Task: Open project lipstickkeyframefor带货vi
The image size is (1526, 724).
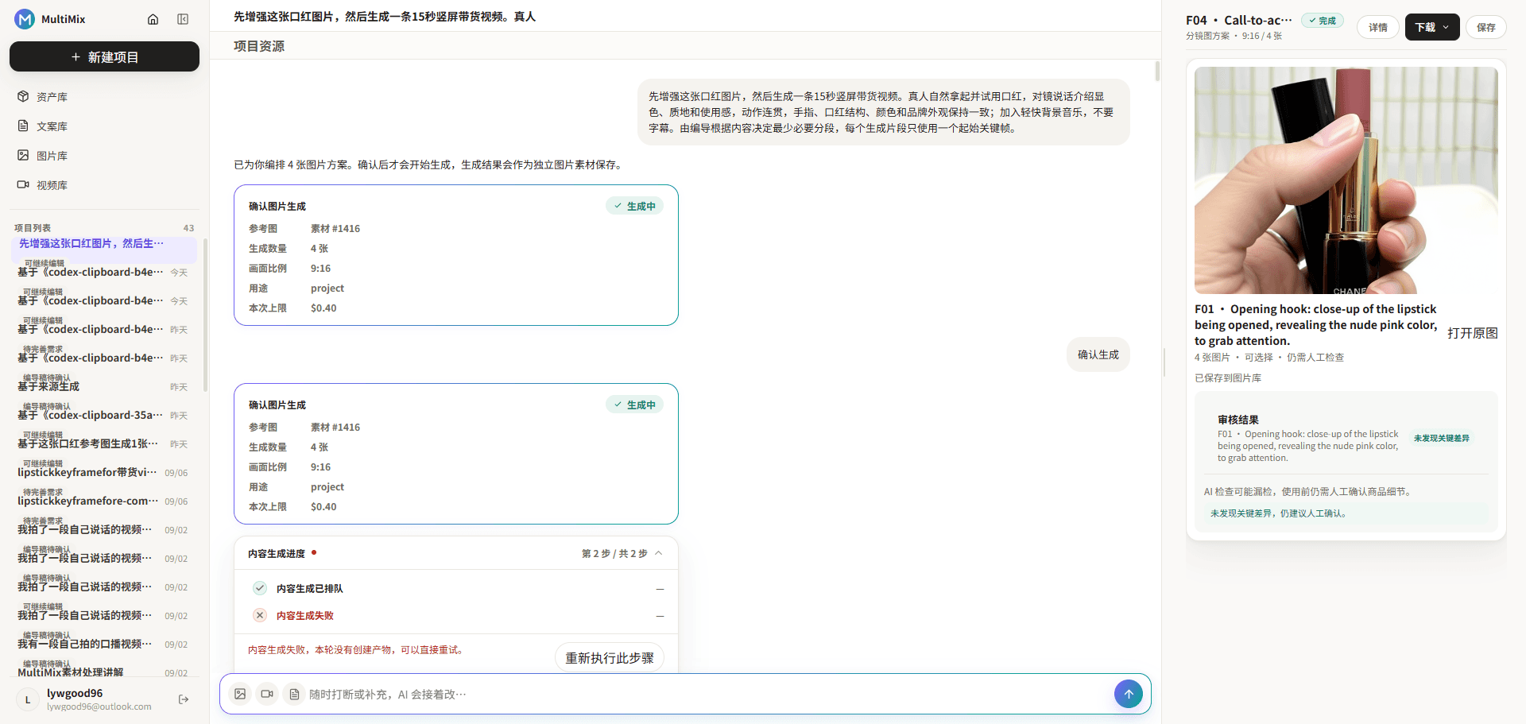Action: [x=104, y=470]
